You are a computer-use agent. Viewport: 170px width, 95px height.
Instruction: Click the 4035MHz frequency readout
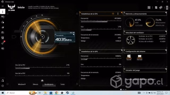pos(63,40)
